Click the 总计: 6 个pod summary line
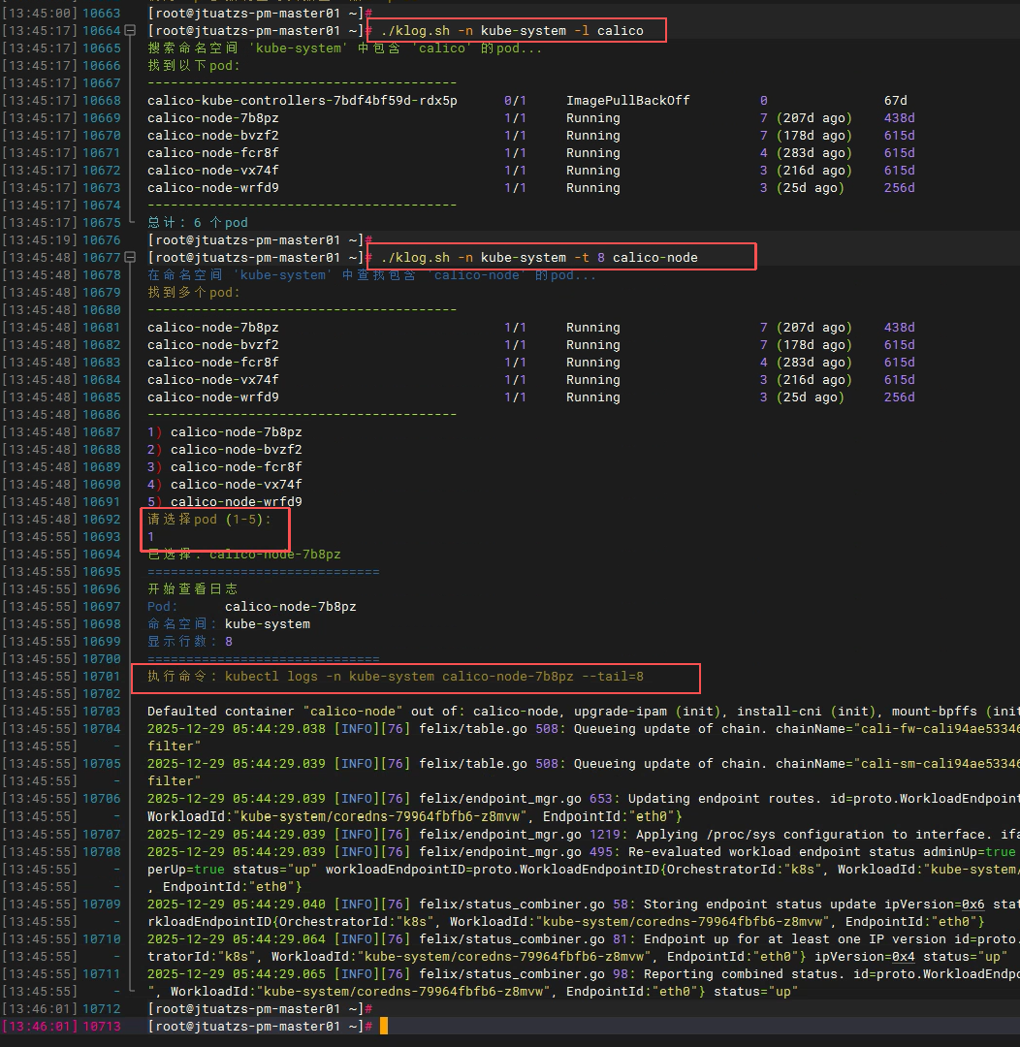The width and height of the screenshot is (1020, 1047). tap(198, 223)
